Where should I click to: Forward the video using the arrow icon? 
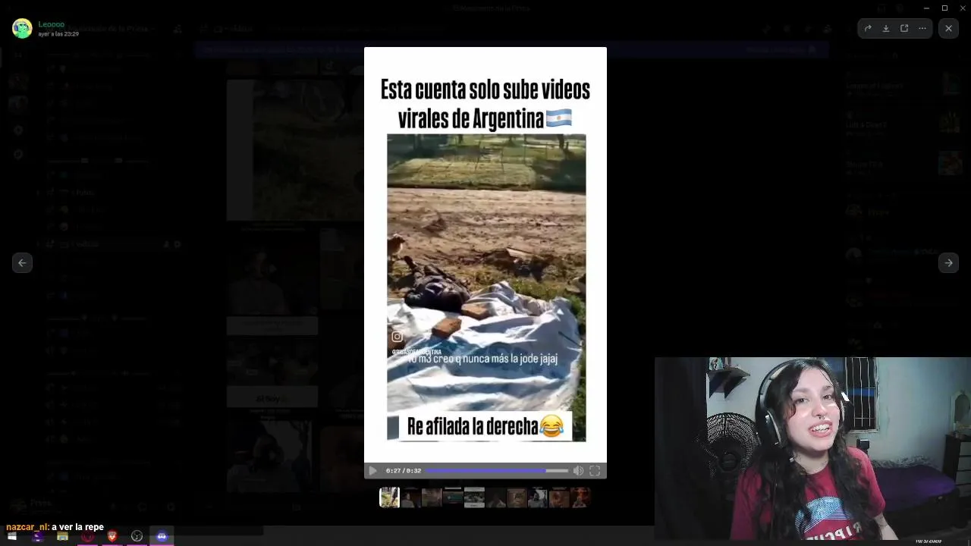tap(868, 28)
